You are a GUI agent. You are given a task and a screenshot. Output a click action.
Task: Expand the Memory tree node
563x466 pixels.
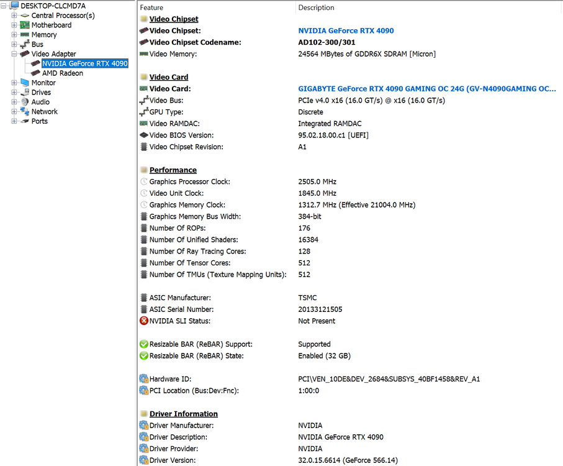(x=14, y=35)
